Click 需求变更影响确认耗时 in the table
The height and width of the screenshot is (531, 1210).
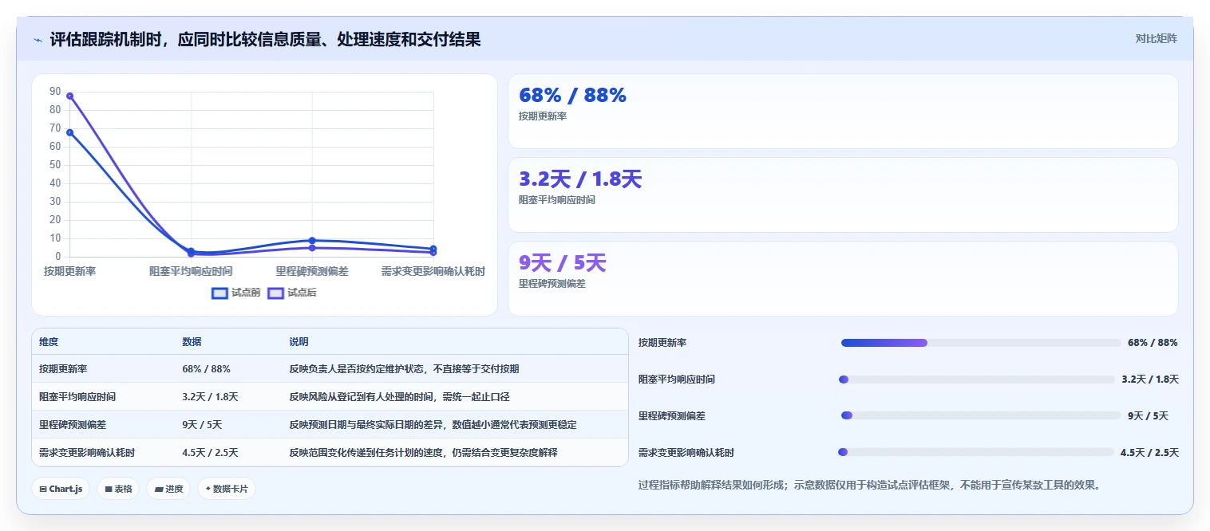click(x=87, y=453)
